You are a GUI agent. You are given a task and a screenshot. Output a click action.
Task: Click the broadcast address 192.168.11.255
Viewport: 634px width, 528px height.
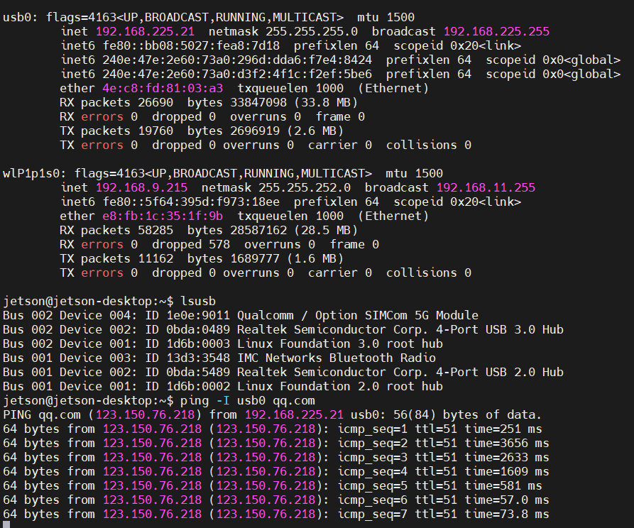[x=486, y=187]
